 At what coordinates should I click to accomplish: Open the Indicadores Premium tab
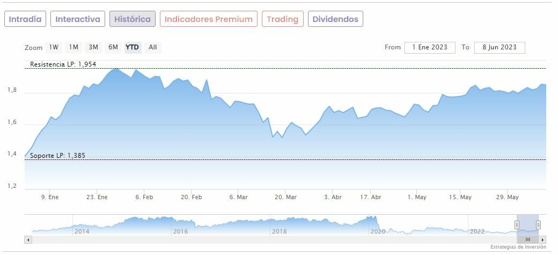click(208, 19)
